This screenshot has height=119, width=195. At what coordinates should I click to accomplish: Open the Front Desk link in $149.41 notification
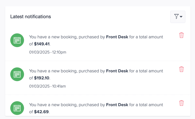(117, 37)
